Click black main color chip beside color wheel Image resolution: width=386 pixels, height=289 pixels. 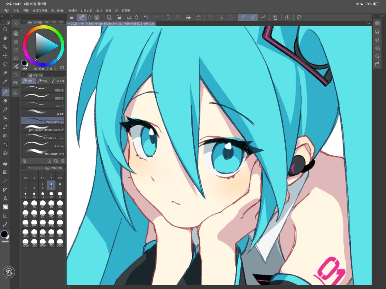click(x=24, y=63)
